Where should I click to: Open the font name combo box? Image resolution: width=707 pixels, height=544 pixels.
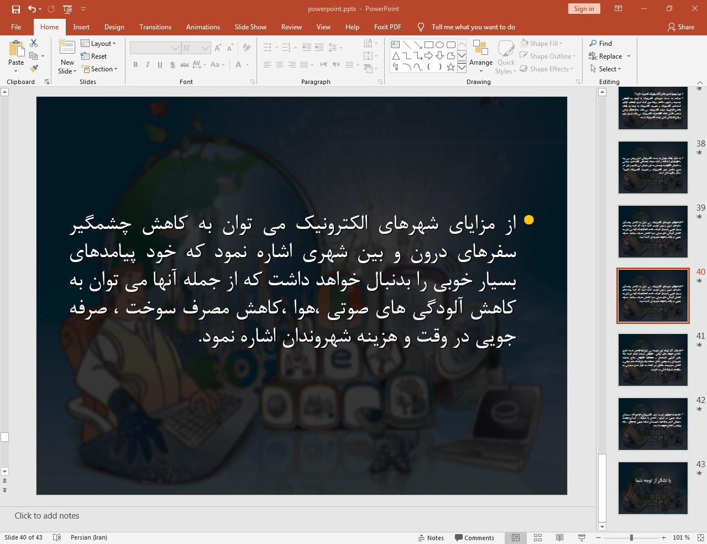pyautogui.click(x=155, y=48)
